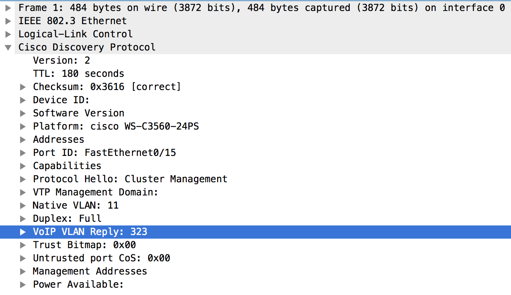Expand the Duplex: Full entry

click(x=23, y=219)
